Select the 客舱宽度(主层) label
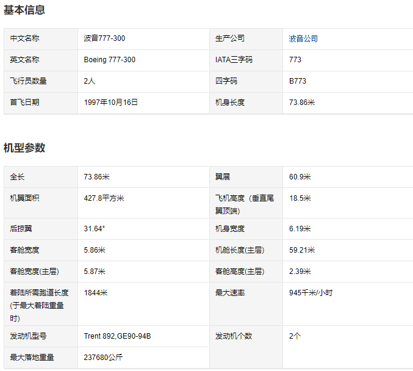413x371 pixels. click(x=34, y=272)
